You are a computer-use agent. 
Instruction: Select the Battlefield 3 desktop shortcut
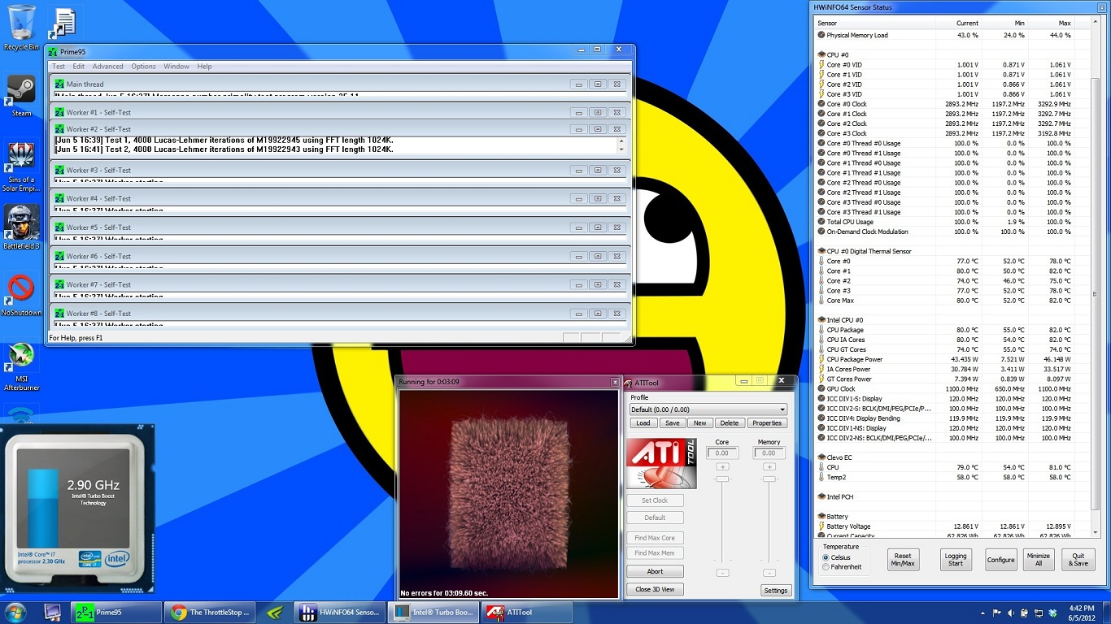[21, 227]
